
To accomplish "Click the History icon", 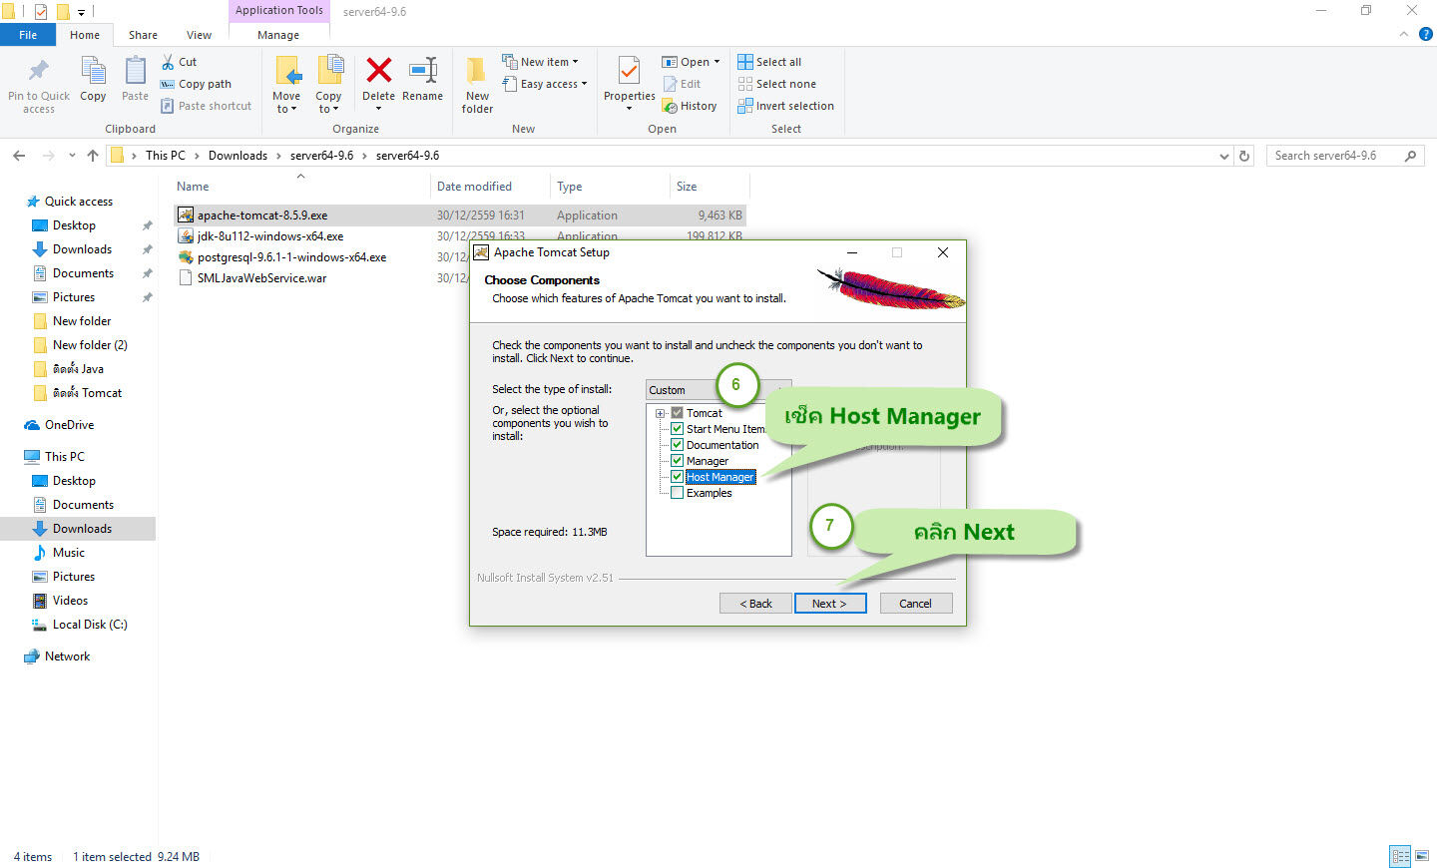I will tap(671, 106).
